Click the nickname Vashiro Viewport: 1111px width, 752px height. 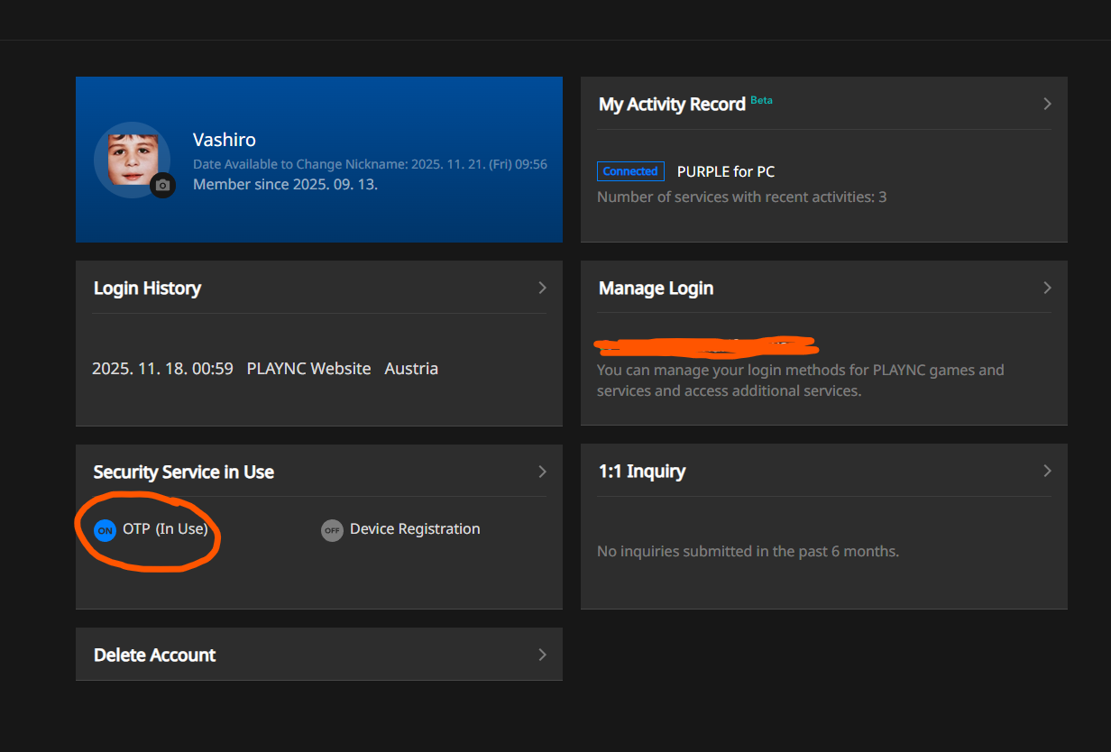pos(225,140)
